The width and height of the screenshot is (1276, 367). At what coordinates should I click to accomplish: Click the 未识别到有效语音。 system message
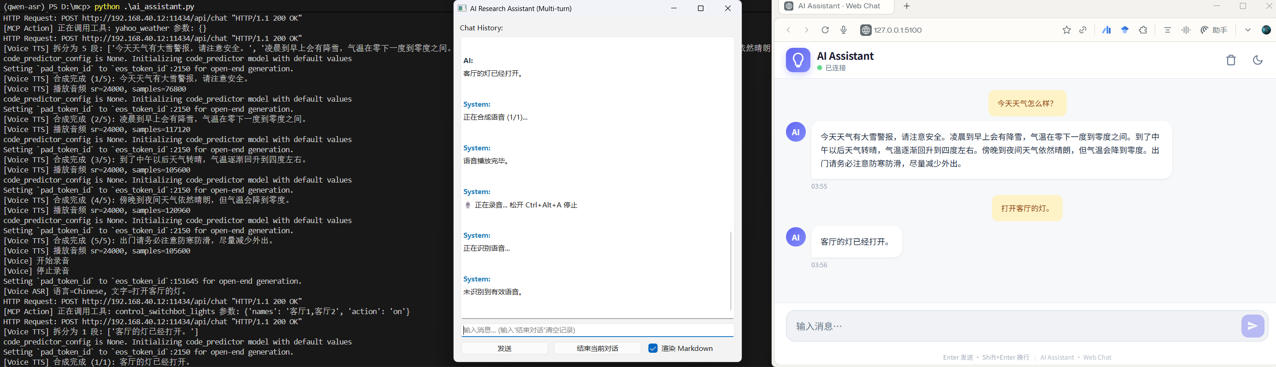coord(493,292)
